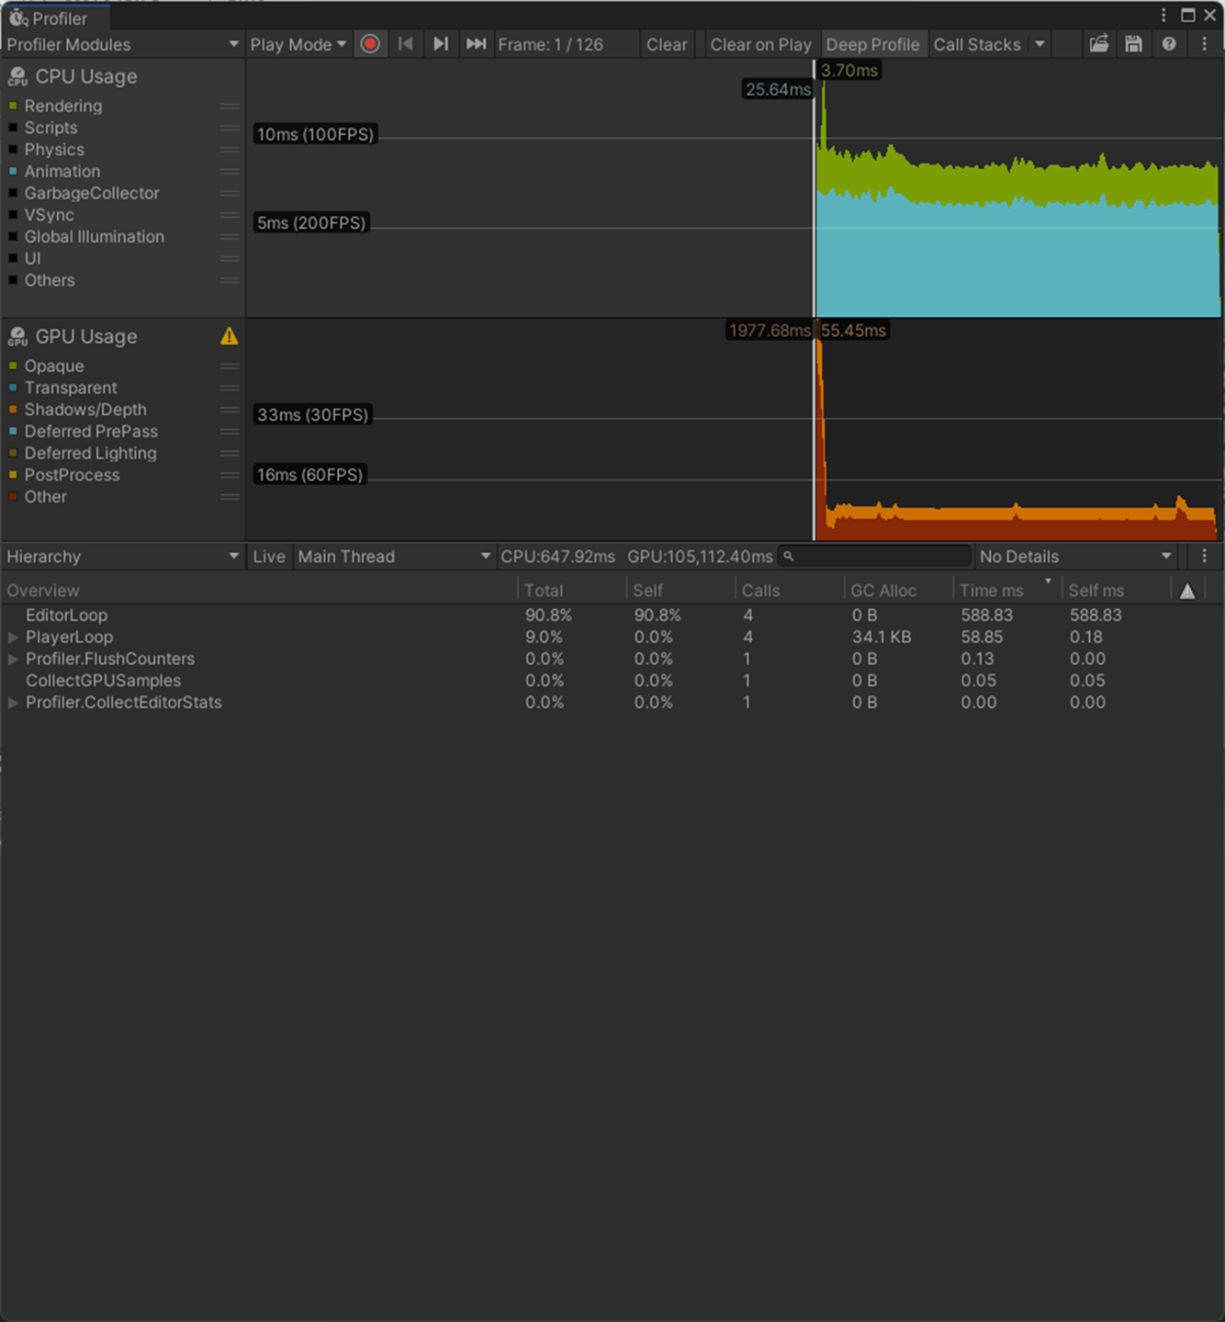Sort by Self column
The width and height of the screenshot is (1225, 1322).
(681, 590)
